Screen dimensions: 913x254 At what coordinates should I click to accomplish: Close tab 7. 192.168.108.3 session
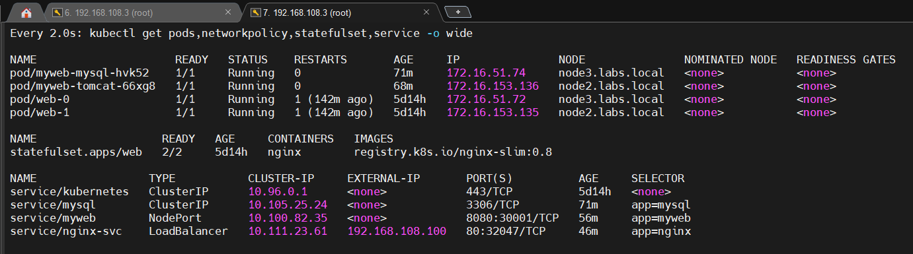(x=427, y=13)
